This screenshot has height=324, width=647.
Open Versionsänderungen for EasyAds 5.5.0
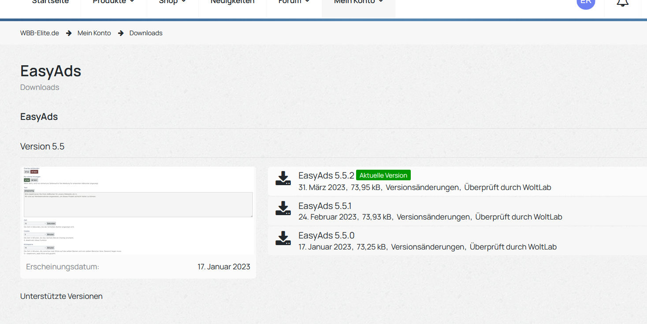[428, 247]
